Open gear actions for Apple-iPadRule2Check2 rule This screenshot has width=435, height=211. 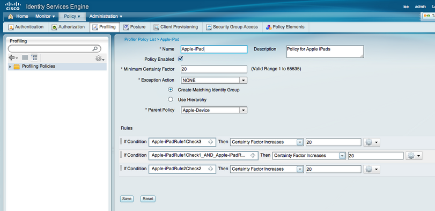(x=372, y=169)
